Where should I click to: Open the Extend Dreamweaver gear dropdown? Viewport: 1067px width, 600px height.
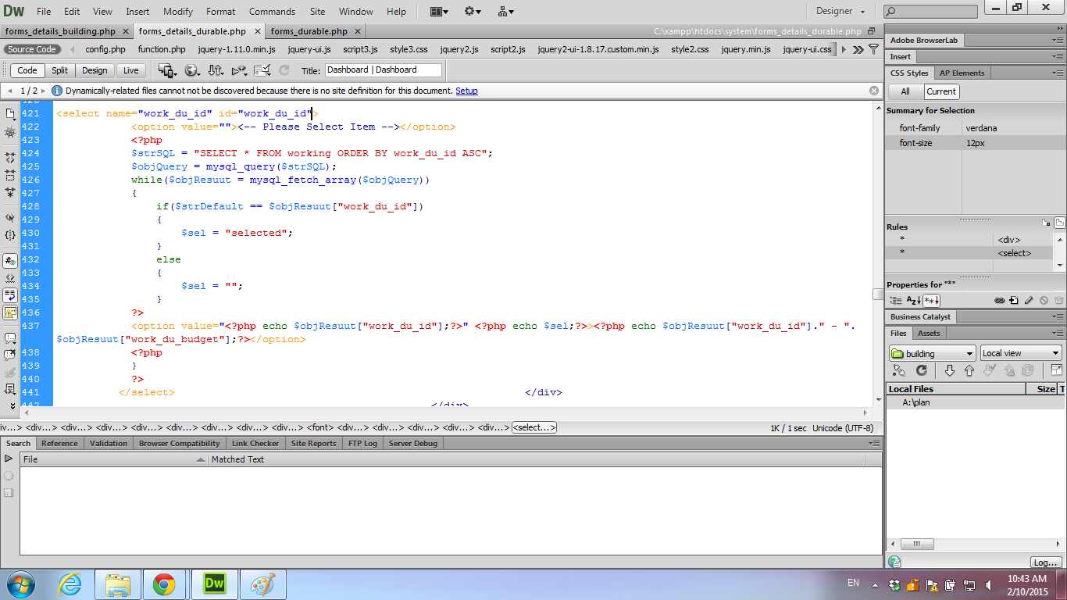click(473, 11)
